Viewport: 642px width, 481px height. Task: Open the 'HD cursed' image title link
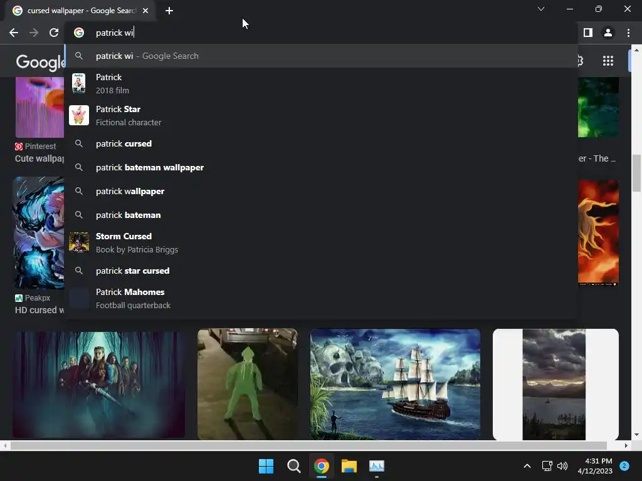pyautogui.click(x=39, y=310)
